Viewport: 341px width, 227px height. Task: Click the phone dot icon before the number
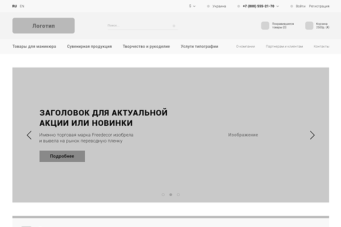[239, 6]
